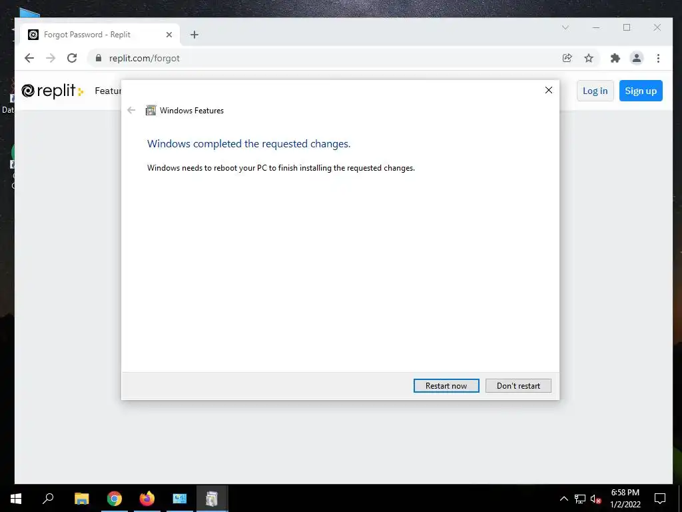Close the Forgot Password tab
Image resolution: width=682 pixels, height=512 pixels.
(x=169, y=35)
